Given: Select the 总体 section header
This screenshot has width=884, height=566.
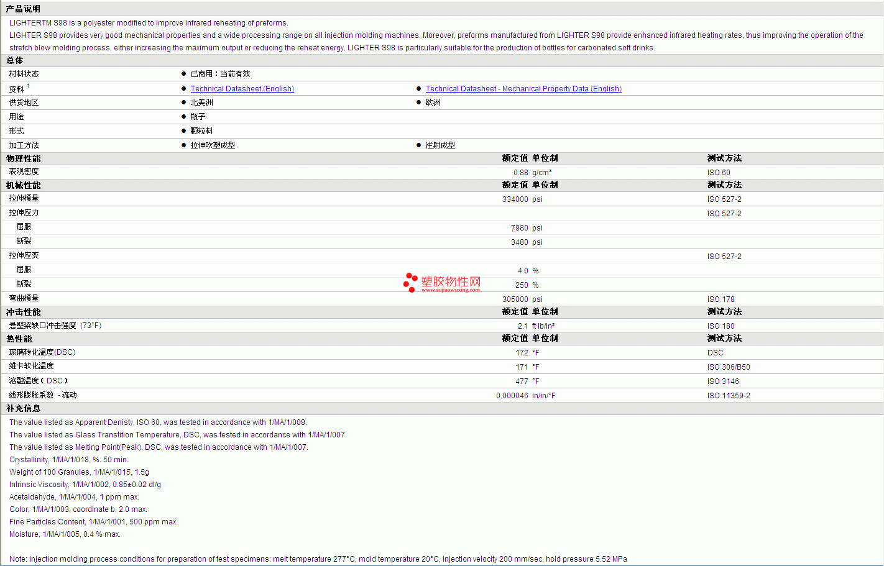Looking at the screenshot, I should click(15, 60).
